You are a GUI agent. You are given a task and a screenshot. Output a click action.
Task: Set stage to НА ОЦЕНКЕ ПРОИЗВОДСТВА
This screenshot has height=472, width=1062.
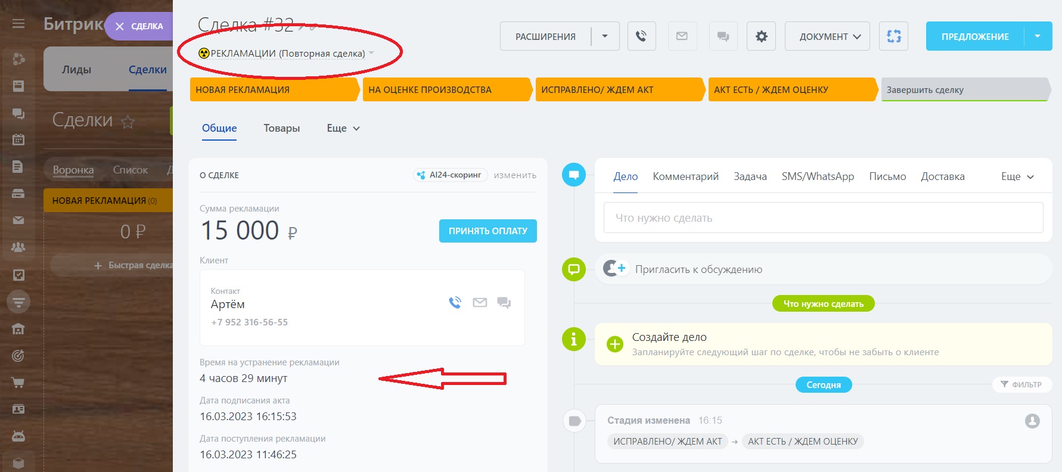click(x=446, y=90)
